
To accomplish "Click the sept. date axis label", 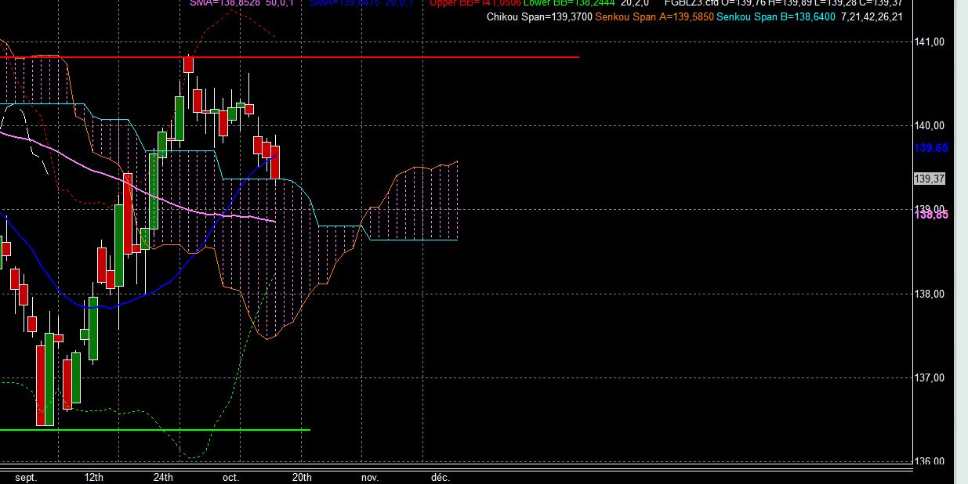I will click(x=27, y=477).
